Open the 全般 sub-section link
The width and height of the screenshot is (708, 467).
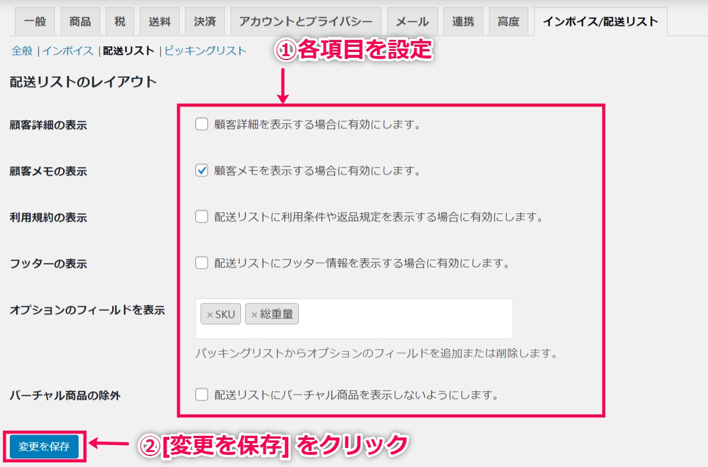pos(22,51)
